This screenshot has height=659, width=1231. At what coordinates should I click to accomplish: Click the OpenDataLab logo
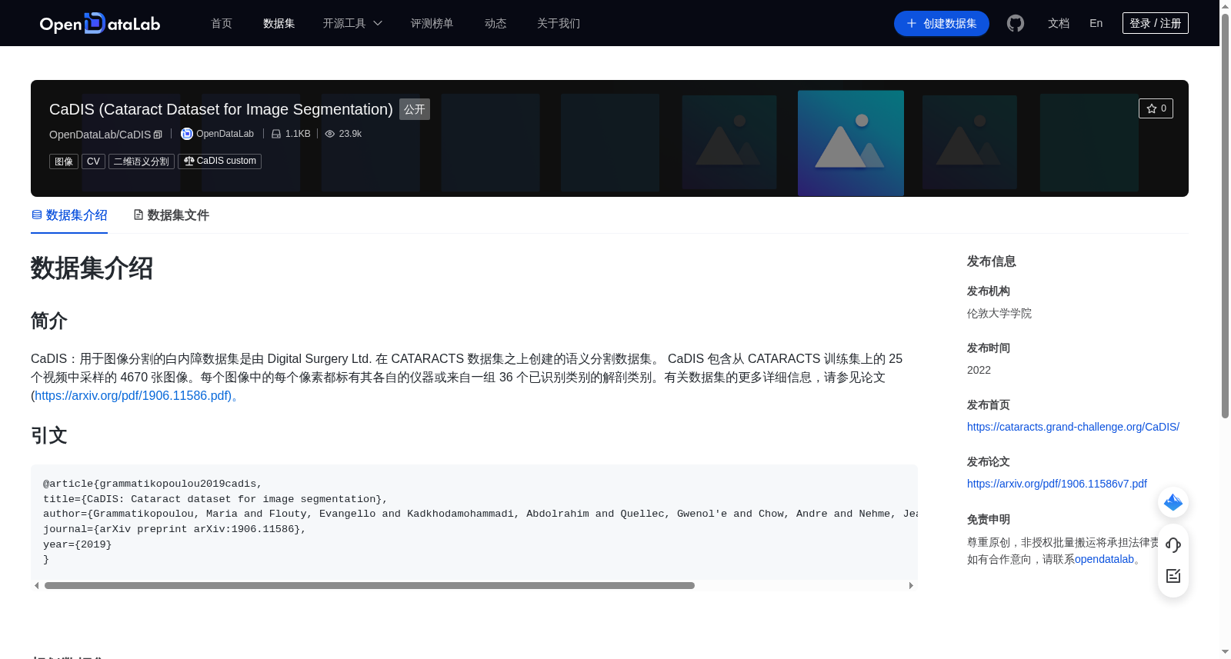point(100,24)
